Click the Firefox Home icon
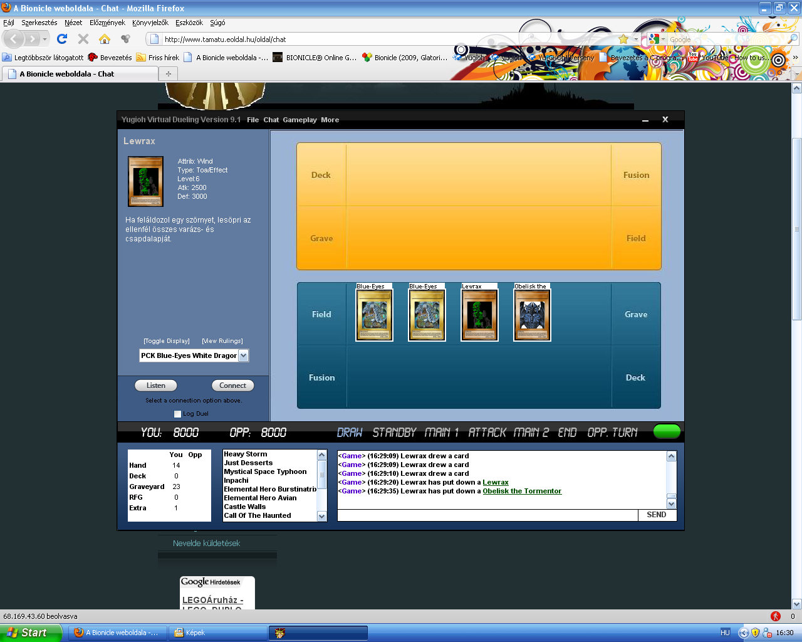Viewport: 802px width, 642px height. (x=105, y=38)
